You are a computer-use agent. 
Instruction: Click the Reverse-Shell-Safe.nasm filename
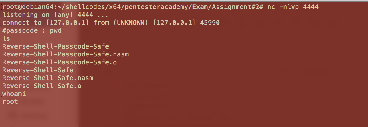(48, 78)
